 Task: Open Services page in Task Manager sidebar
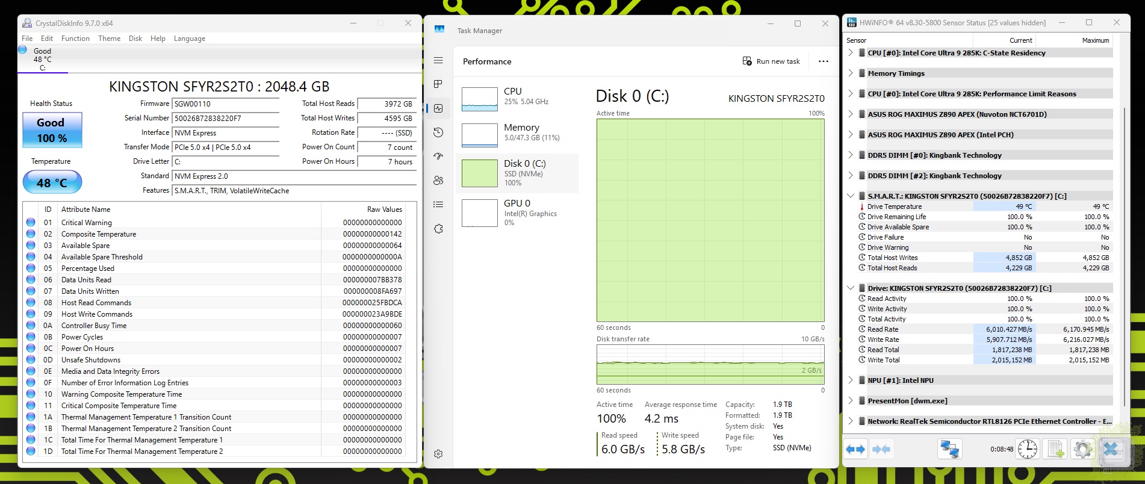[x=438, y=229]
